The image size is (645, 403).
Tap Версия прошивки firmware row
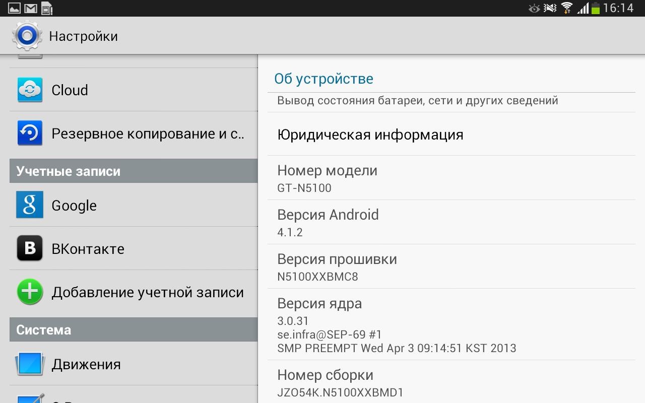451,266
